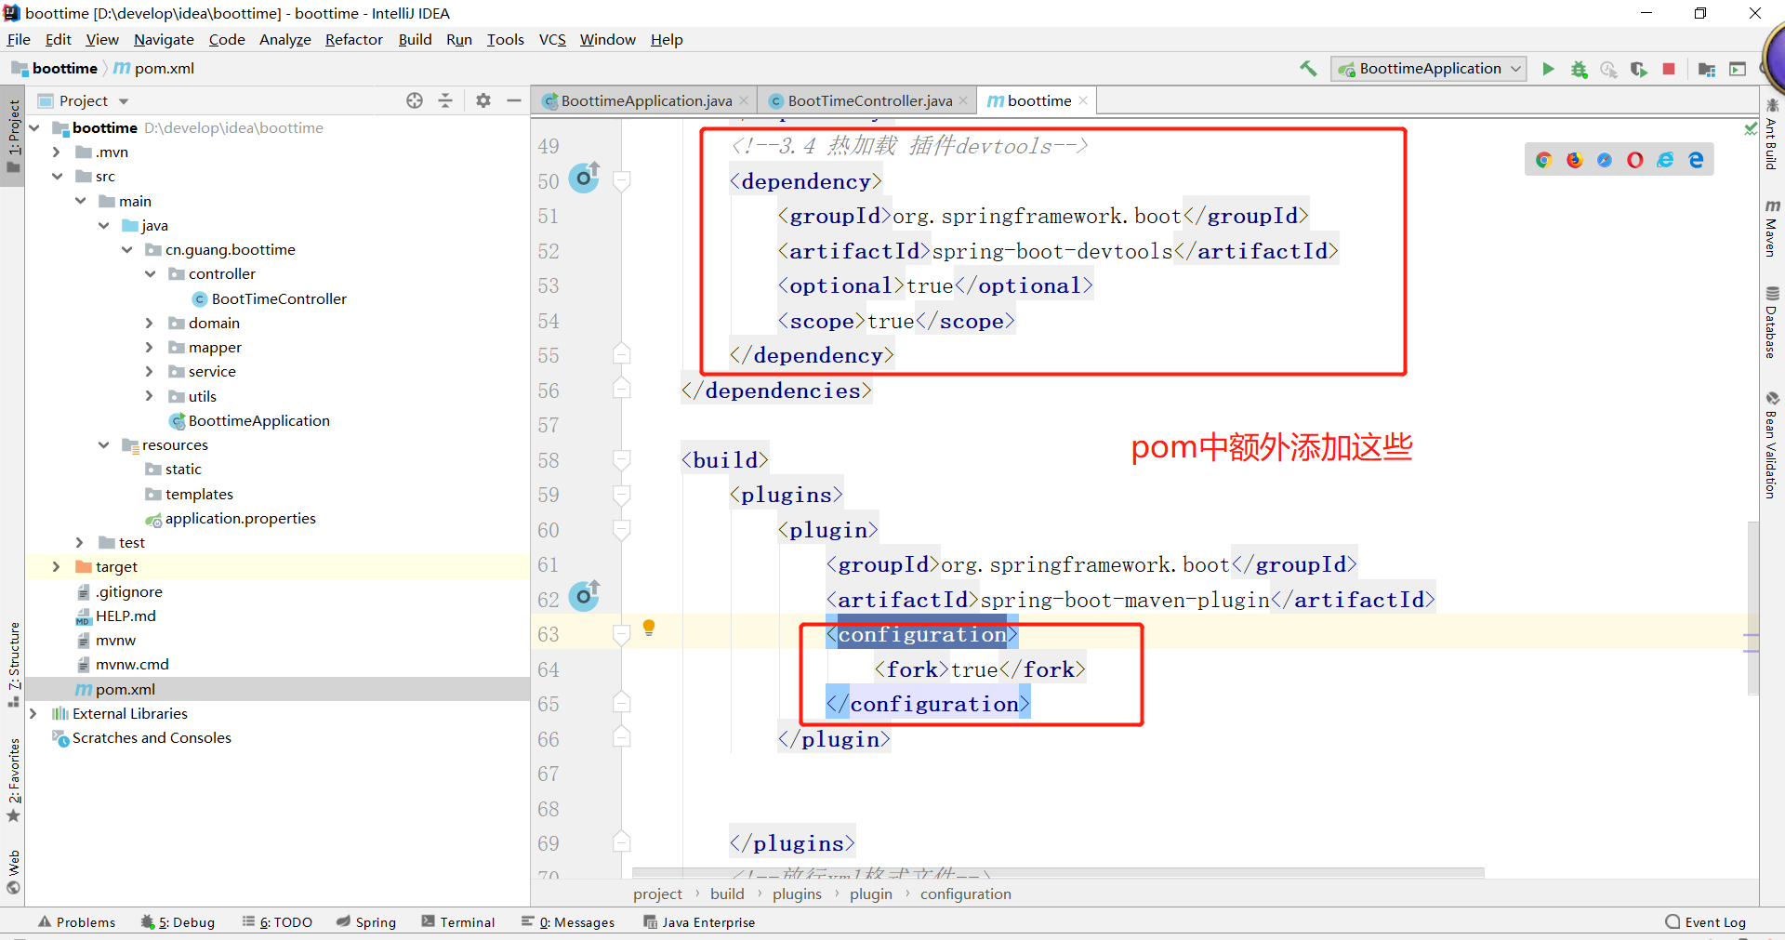Expand the .mvn folder
Viewport: 1785px width, 940px height.
coord(56,152)
